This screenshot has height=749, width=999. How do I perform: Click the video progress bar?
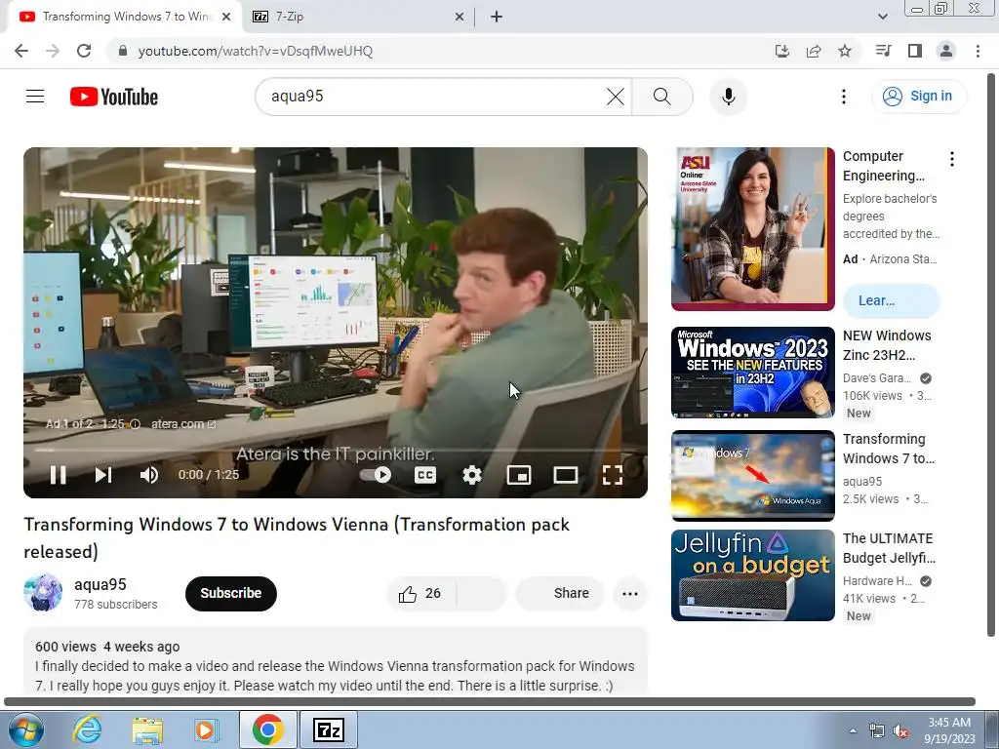(x=336, y=450)
